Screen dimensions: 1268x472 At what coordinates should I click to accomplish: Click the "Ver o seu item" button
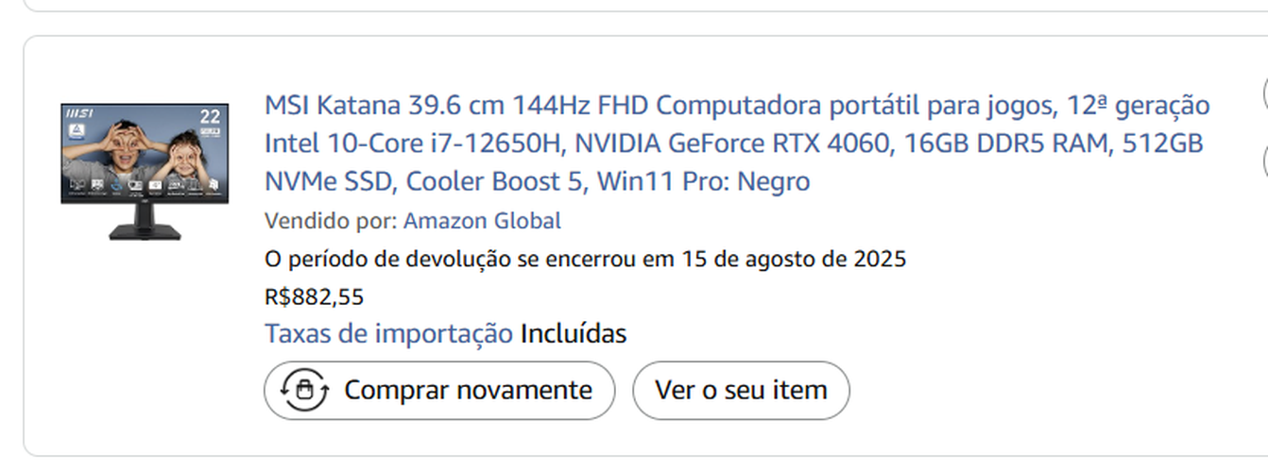tap(741, 390)
